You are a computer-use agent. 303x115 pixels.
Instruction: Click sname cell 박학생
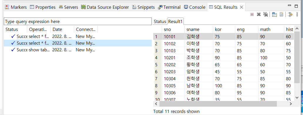point(199,50)
